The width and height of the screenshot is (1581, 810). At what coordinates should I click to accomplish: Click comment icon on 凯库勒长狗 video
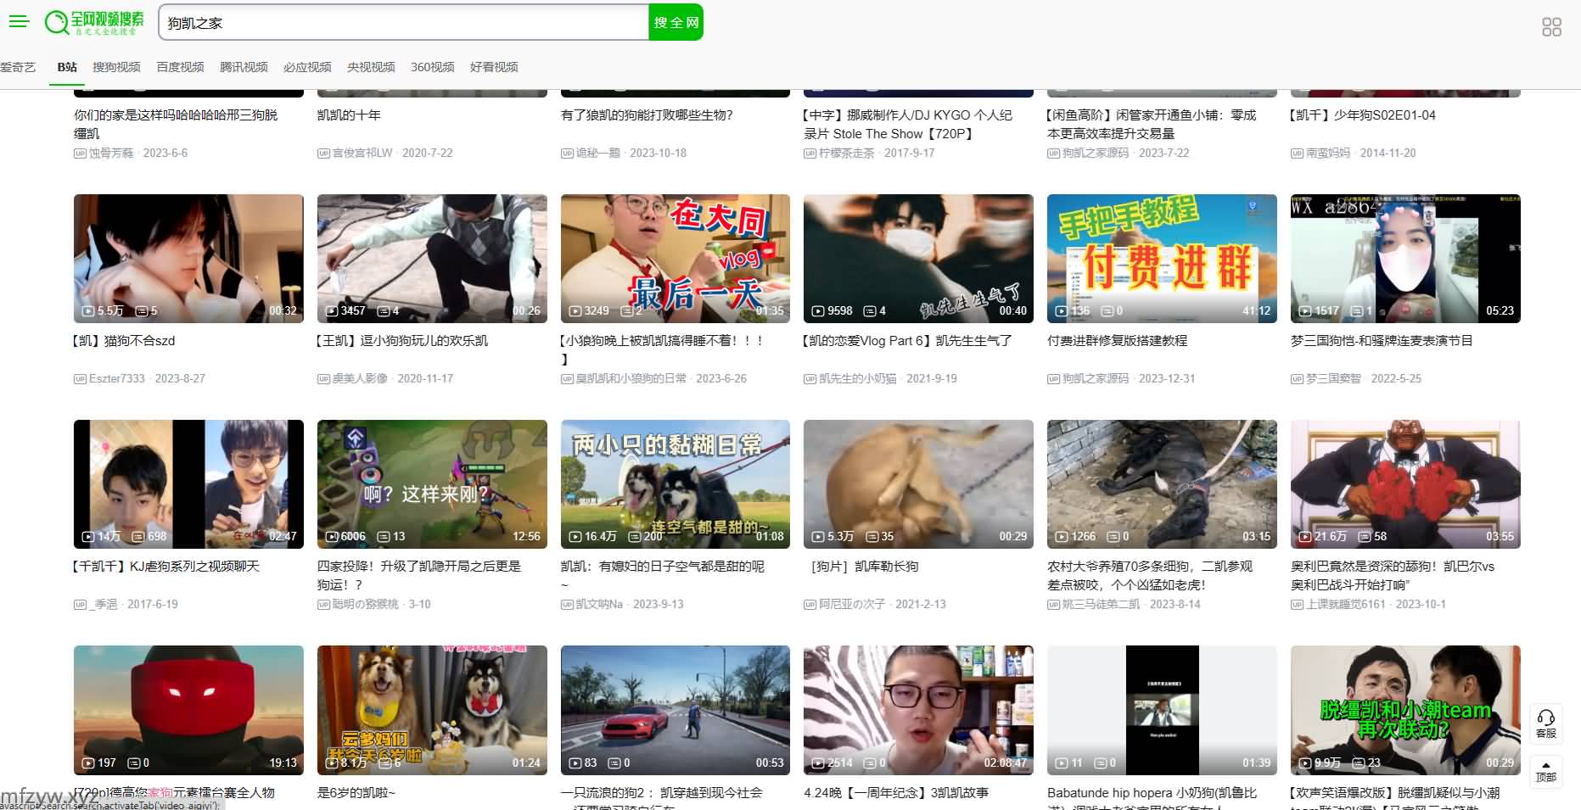coord(870,537)
